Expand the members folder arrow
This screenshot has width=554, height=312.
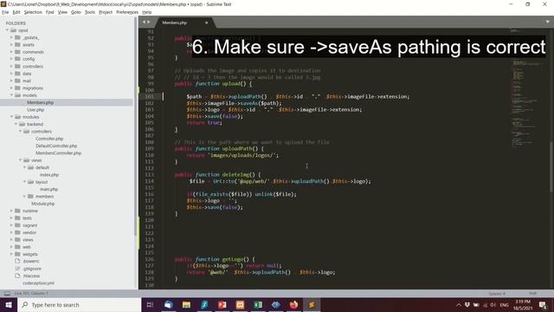(25, 197)
